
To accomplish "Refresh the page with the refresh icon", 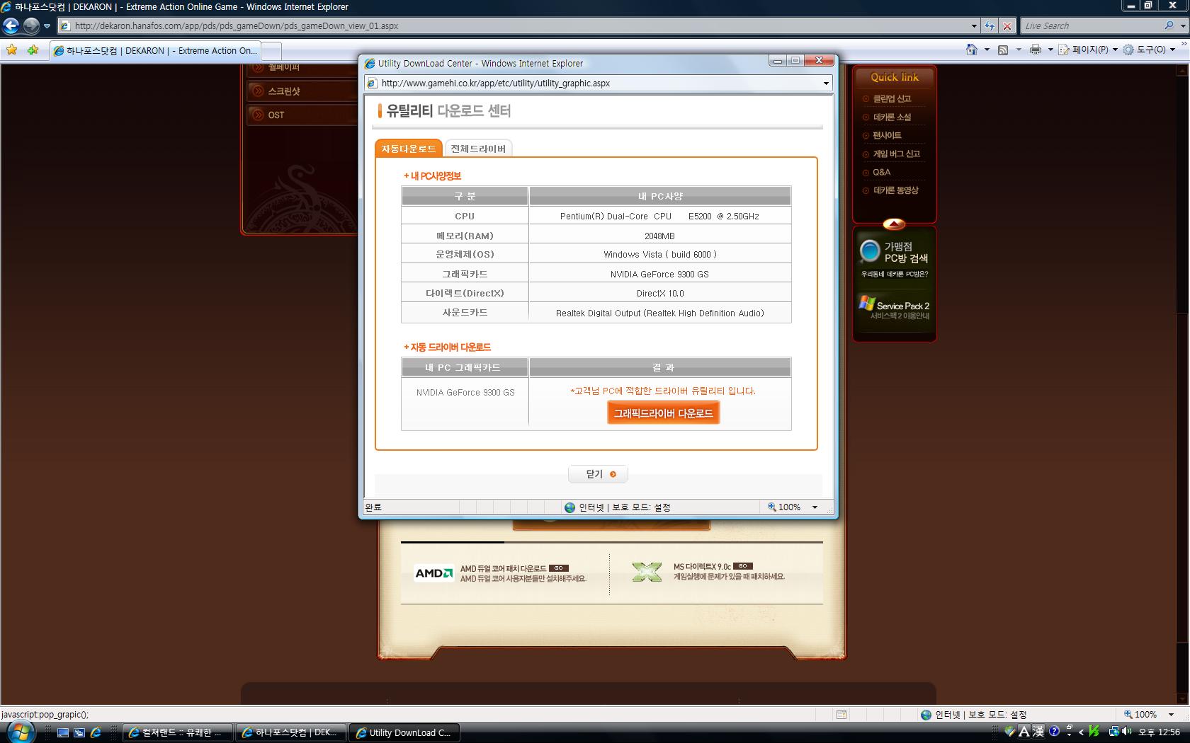I will [x=990, y=26].
